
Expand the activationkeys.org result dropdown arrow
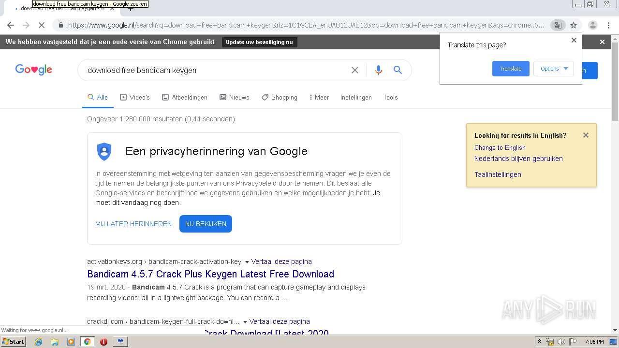tap(247, 262)
